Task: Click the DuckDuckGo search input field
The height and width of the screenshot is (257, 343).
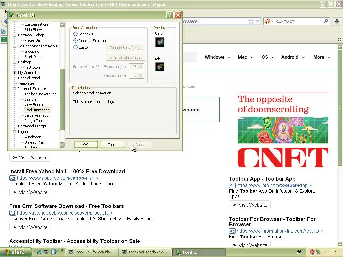Action: 298,21
